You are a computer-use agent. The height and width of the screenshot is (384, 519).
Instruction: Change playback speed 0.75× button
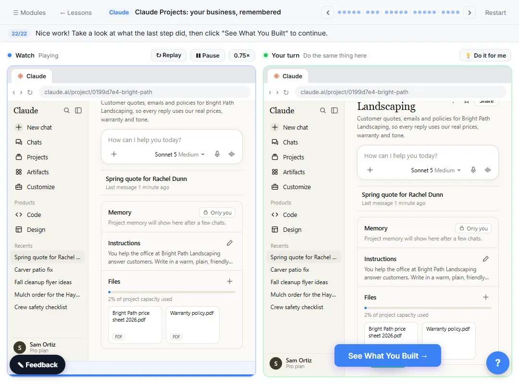(242, 56)
